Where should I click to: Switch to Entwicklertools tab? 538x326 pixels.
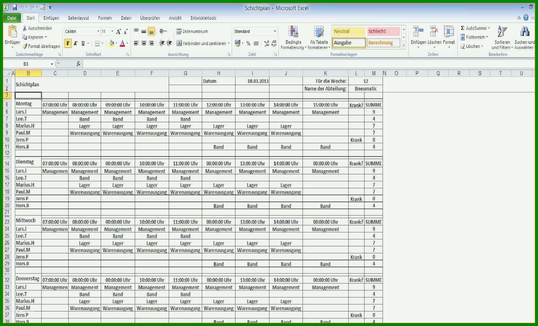[x=203, y=18]
